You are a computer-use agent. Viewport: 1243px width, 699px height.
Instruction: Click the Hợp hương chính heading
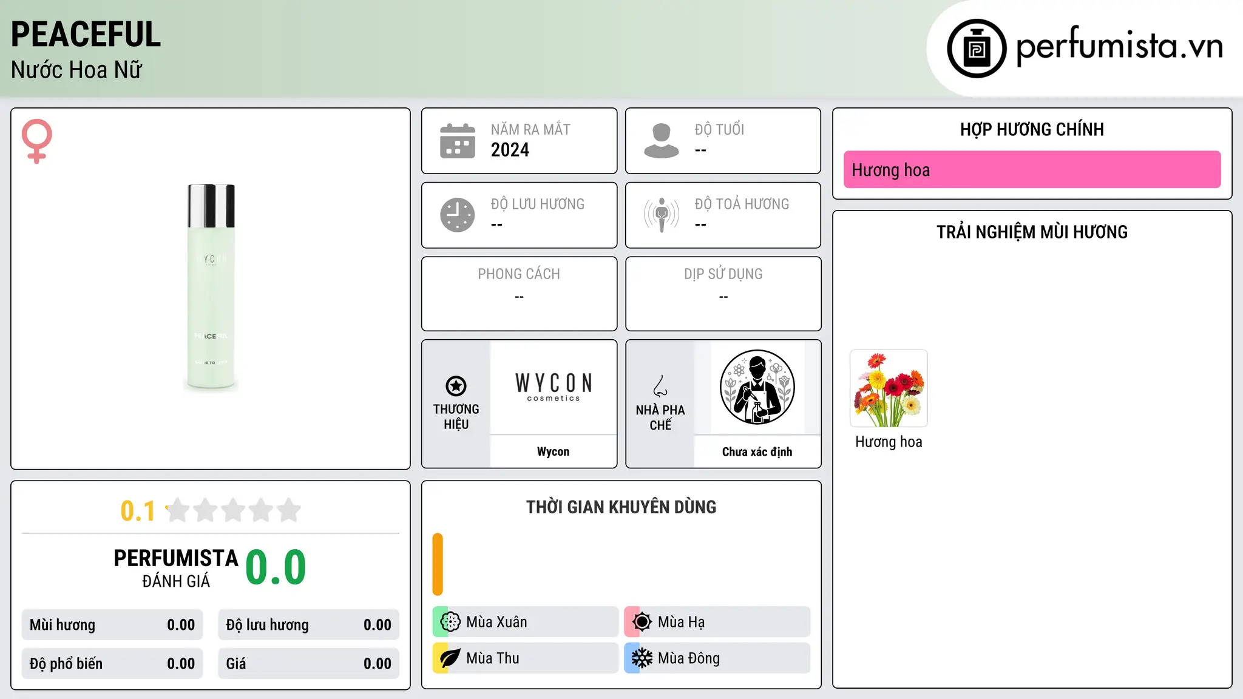click(x=1032, y=129)
